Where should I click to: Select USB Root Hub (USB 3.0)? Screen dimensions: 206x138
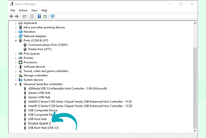point(43,128)
